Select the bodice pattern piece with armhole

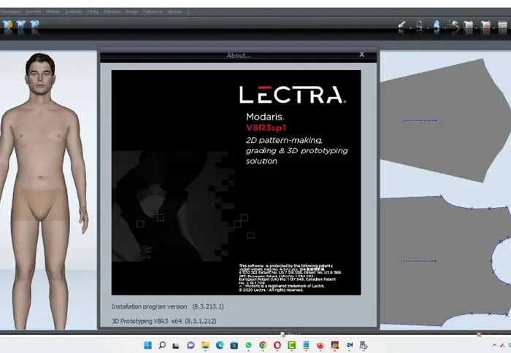(440, 260)
